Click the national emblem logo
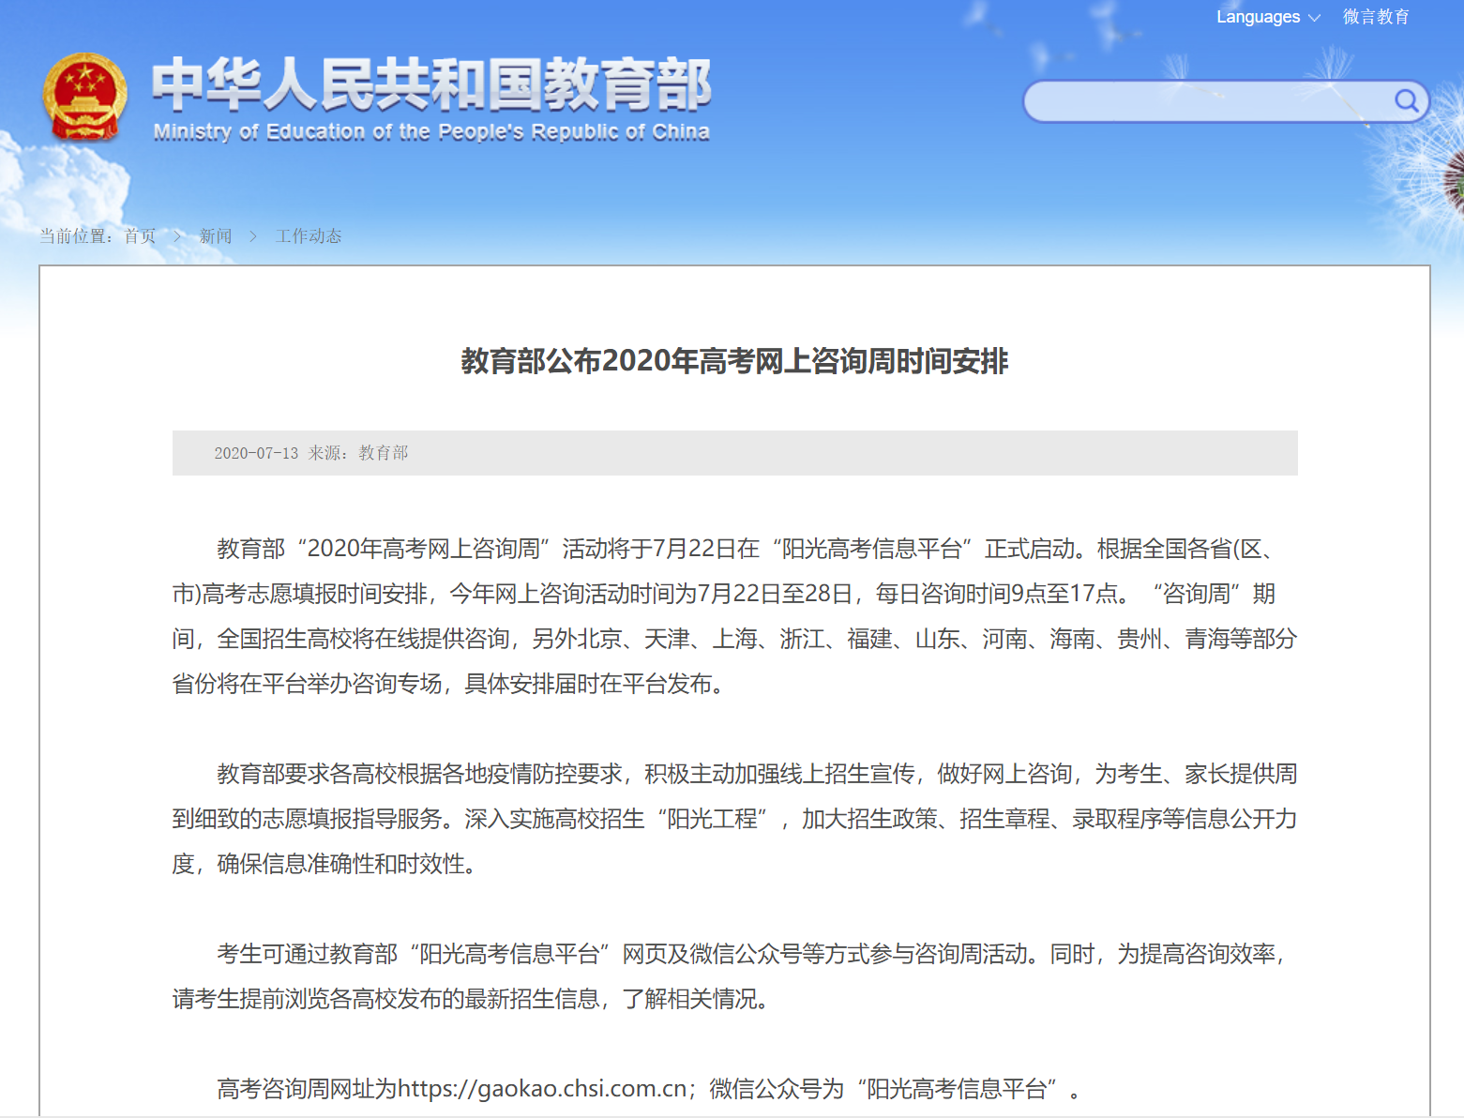 click(x=84, y=98)
